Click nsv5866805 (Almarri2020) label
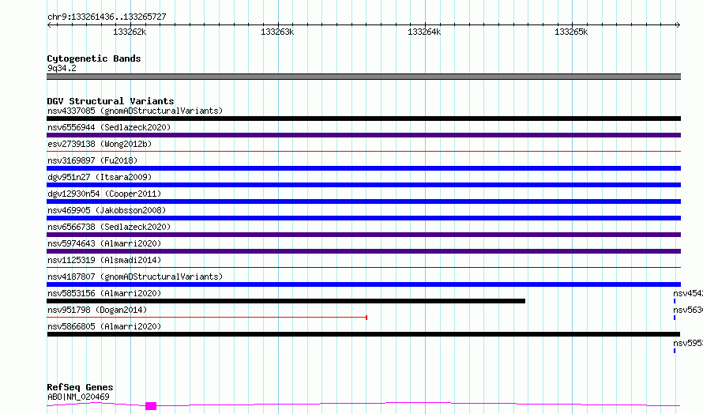 click(104, 326)
